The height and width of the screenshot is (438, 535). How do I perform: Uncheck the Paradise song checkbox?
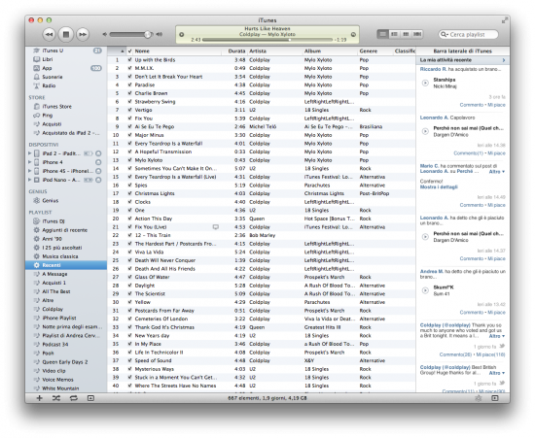click(x=129, y=84)
